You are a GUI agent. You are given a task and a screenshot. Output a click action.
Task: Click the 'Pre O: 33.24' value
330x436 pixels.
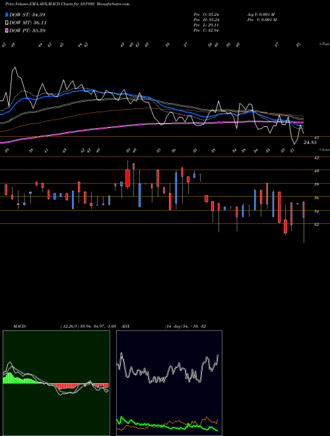pos(207,15)
